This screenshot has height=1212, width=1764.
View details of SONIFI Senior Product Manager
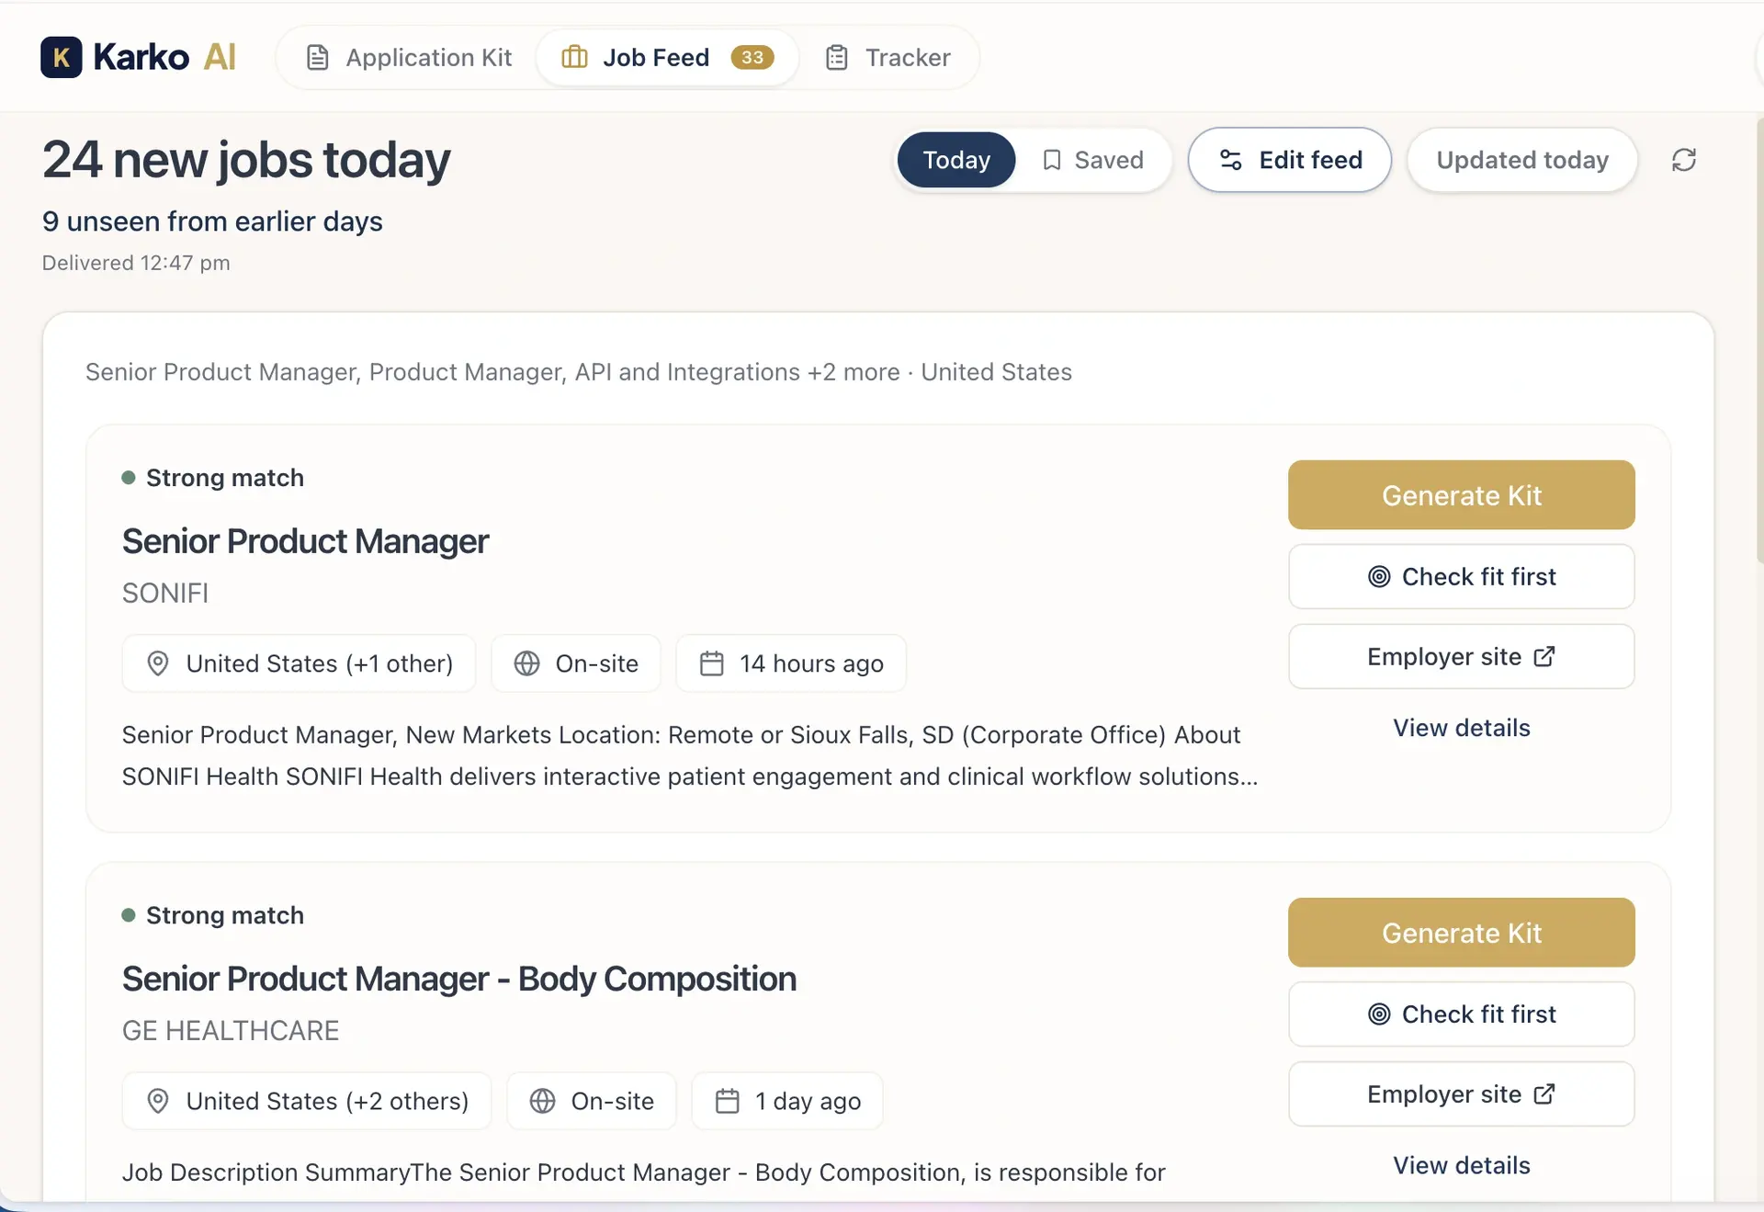coord(1461,728)
